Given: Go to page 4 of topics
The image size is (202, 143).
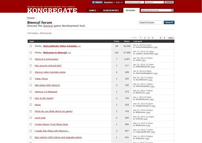Looking at the screenshot, I should [x=152, y=38].
